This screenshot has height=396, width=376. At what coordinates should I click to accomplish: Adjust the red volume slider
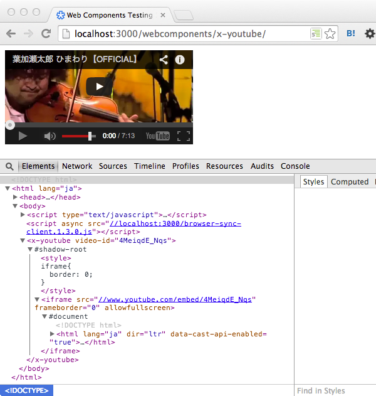pyautogui.click(x=79, y=136)
